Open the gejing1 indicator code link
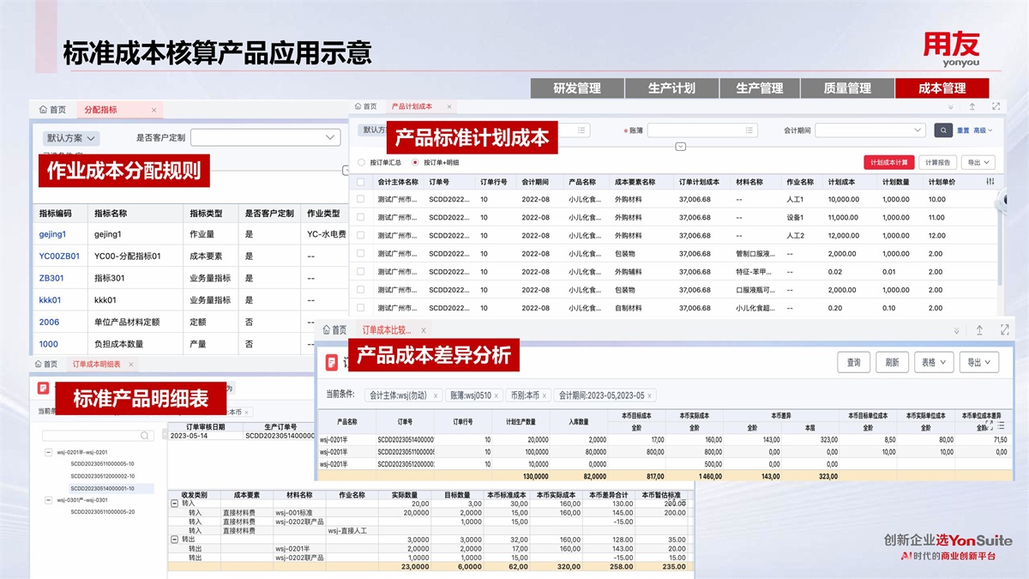 tap(52, 234)
